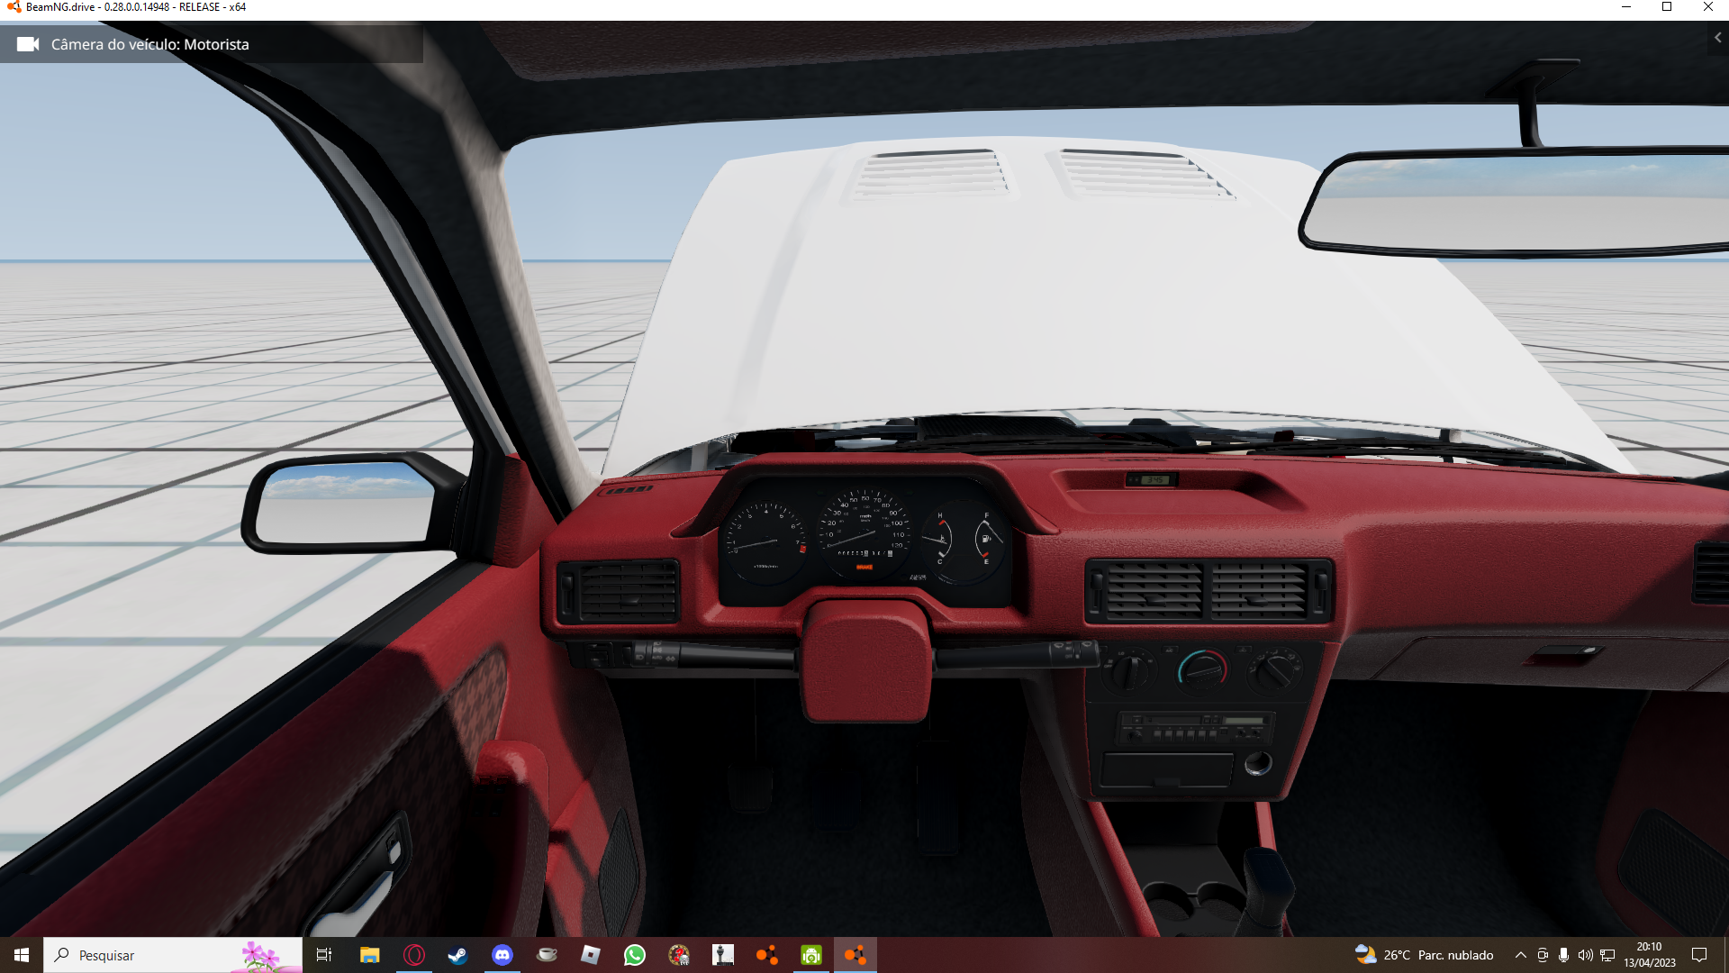Open the clock and calendar flyout
The width and height of the screenshot is (1729, 973).
coord(1650,955)
